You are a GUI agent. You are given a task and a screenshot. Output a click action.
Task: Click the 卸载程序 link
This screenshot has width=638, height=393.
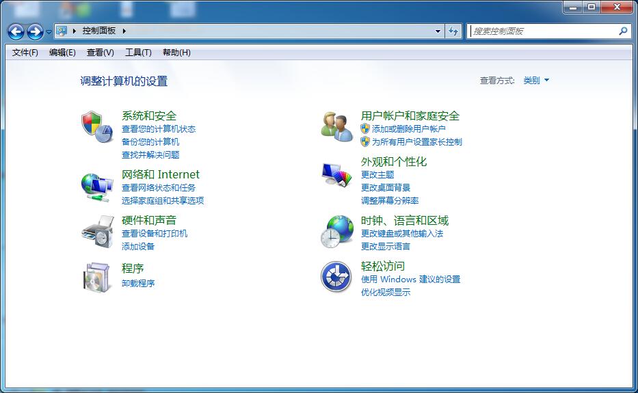tap(138, 283)
